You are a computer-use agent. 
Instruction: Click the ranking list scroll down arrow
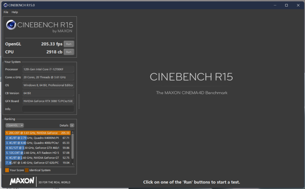[x=73, y=164]
